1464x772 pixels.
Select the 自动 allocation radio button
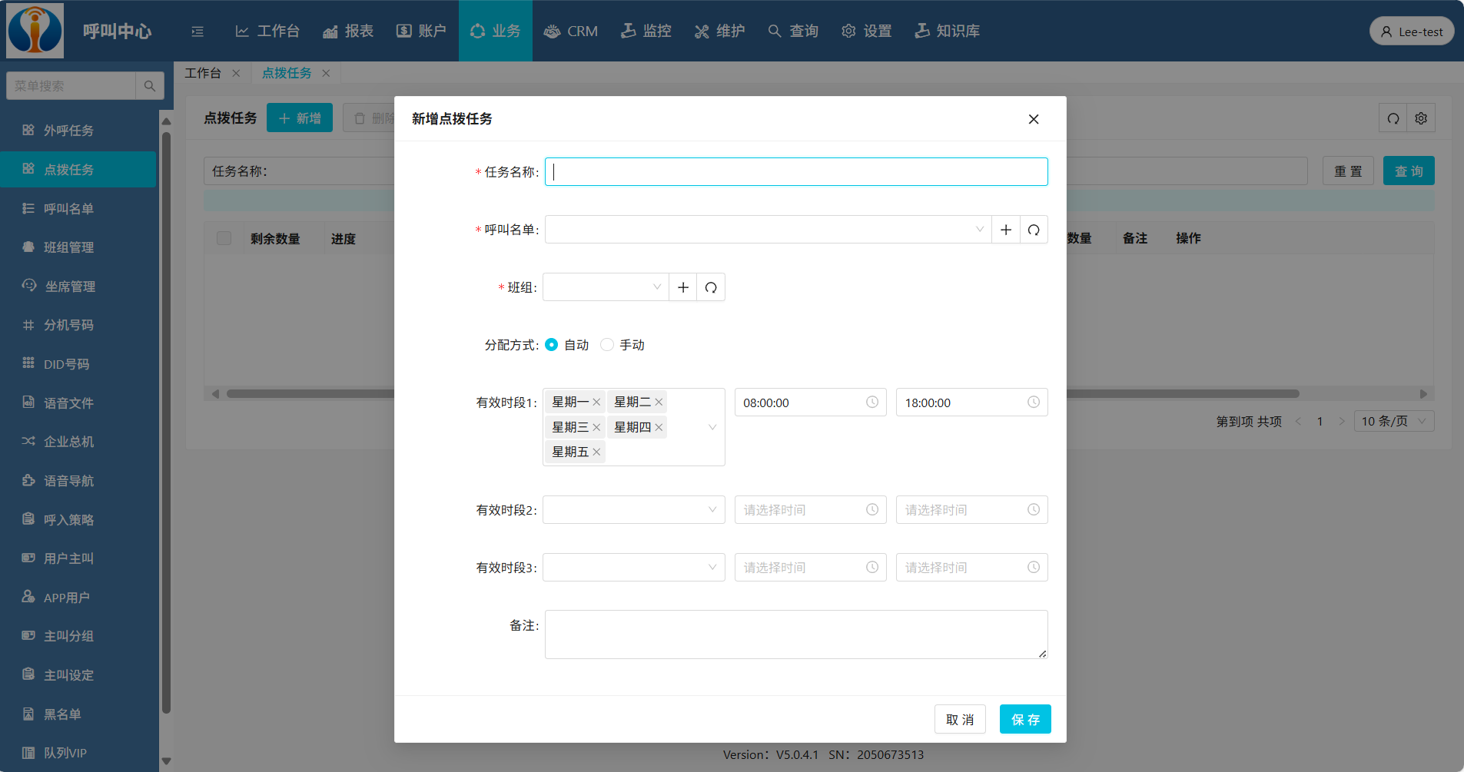click(x=551, y=345)
